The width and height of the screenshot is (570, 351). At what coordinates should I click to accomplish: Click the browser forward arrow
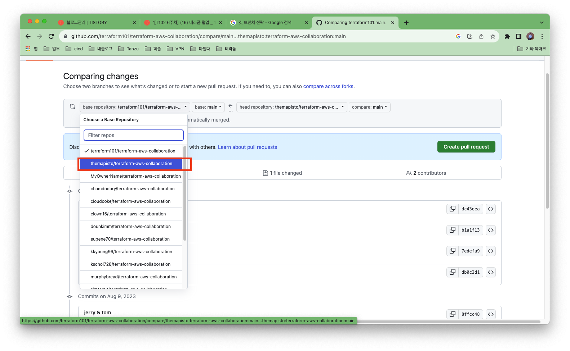[40, 36]
